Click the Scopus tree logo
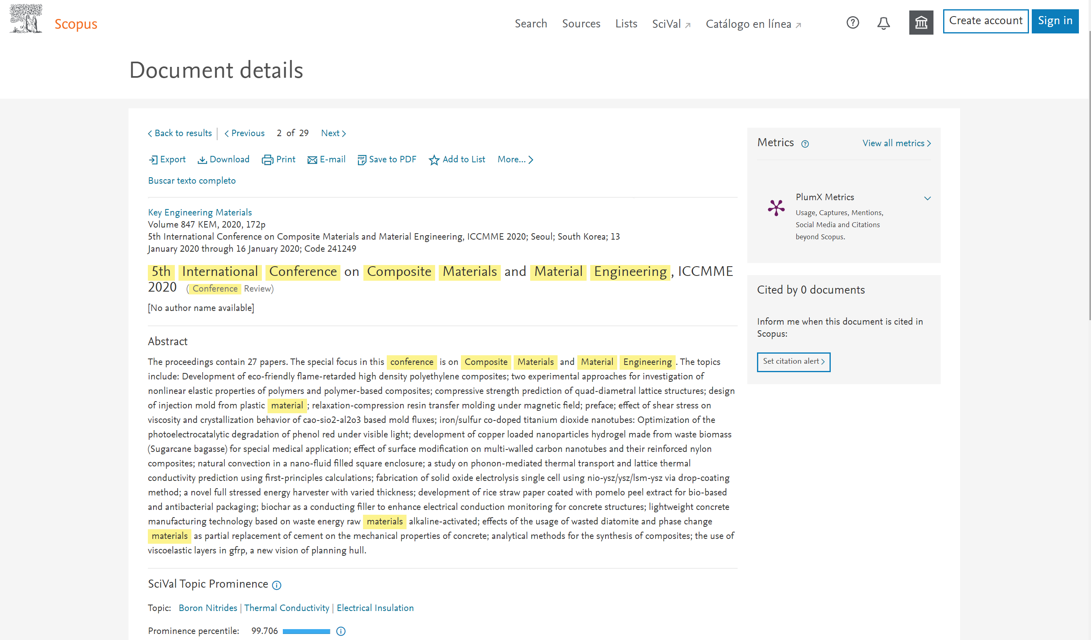Screen dimensions: 1091x640 tap(26, 19)
